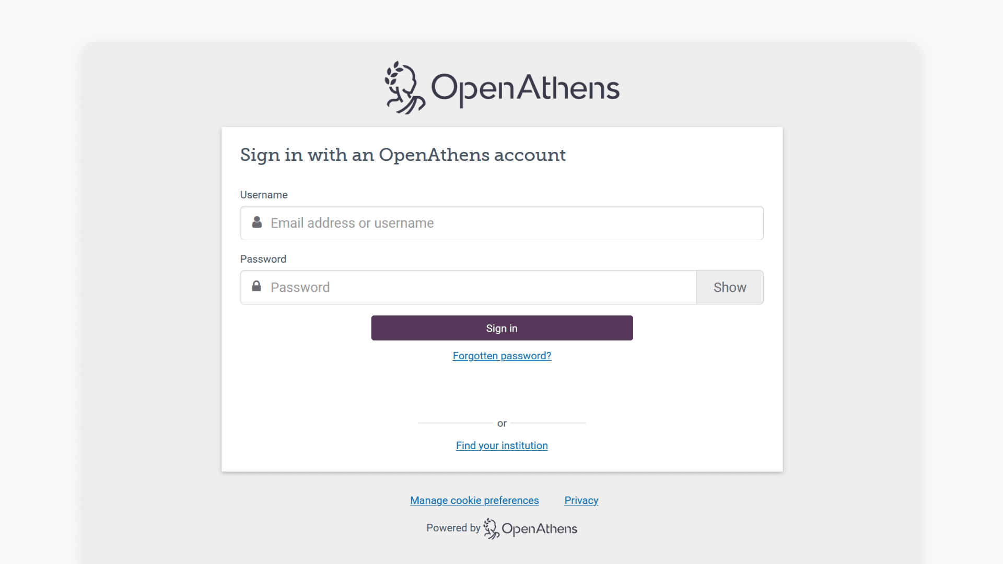
Task: Open the Privacy page
Action: 581,500
